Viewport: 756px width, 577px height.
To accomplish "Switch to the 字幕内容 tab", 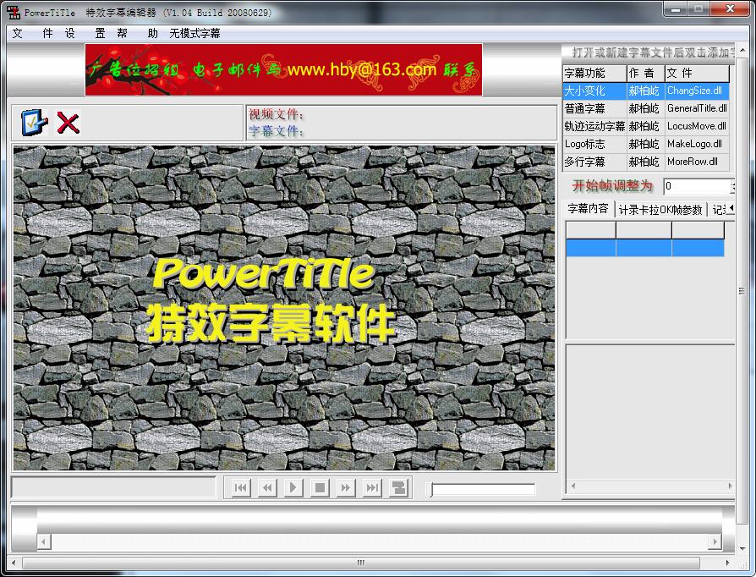I will point(588,209).
